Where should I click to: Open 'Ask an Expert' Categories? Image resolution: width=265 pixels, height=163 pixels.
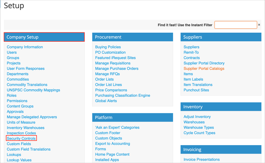click(x=117, y=128)
